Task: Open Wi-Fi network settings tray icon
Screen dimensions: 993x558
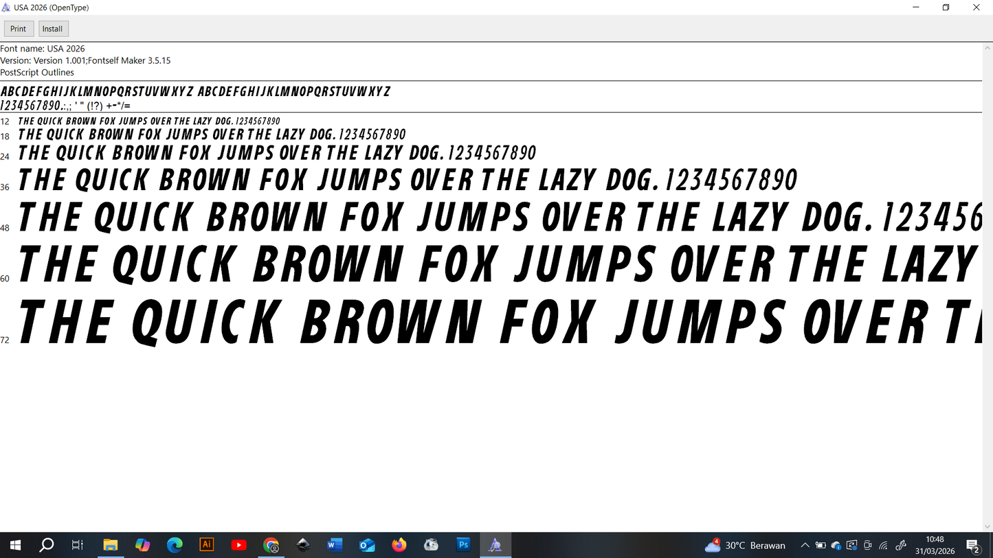Action: tap(884, 546)
